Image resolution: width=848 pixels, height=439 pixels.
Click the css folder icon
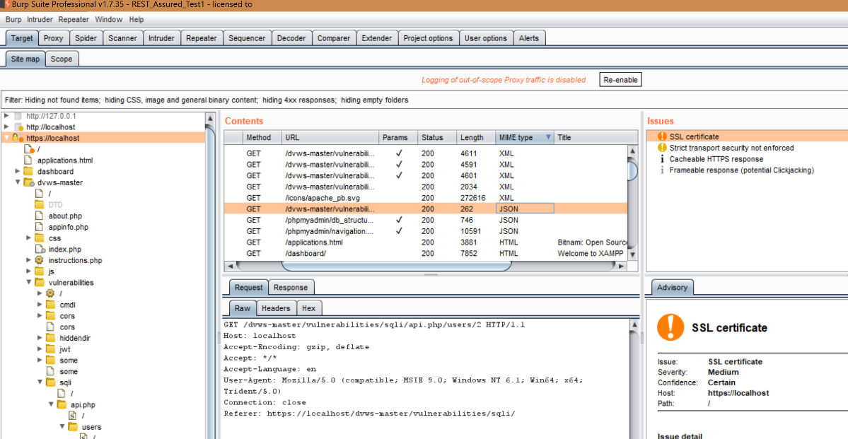(x=40, y=238)
